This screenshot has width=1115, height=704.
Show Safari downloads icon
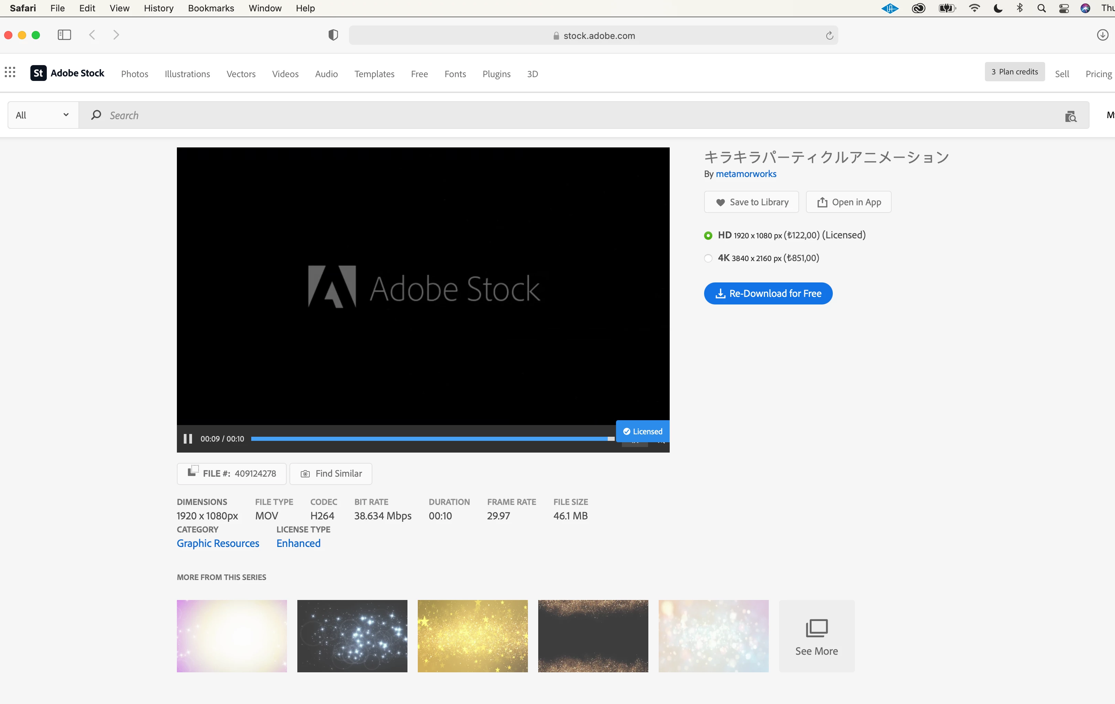[1103, 35]
